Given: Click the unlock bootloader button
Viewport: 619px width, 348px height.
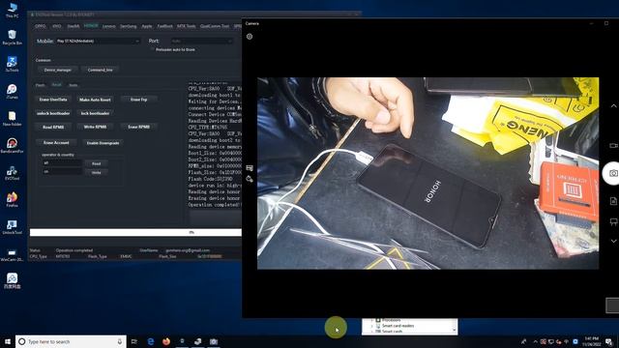Looking at the screenshot, I should point(53,113).
